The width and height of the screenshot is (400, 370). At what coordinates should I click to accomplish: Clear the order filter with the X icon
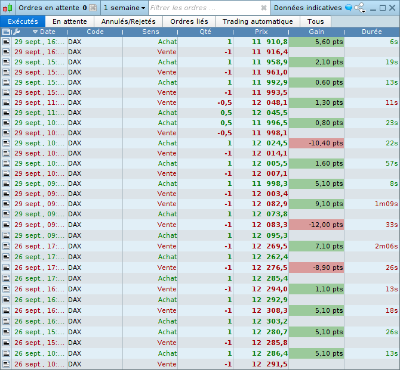pos(264,8)
